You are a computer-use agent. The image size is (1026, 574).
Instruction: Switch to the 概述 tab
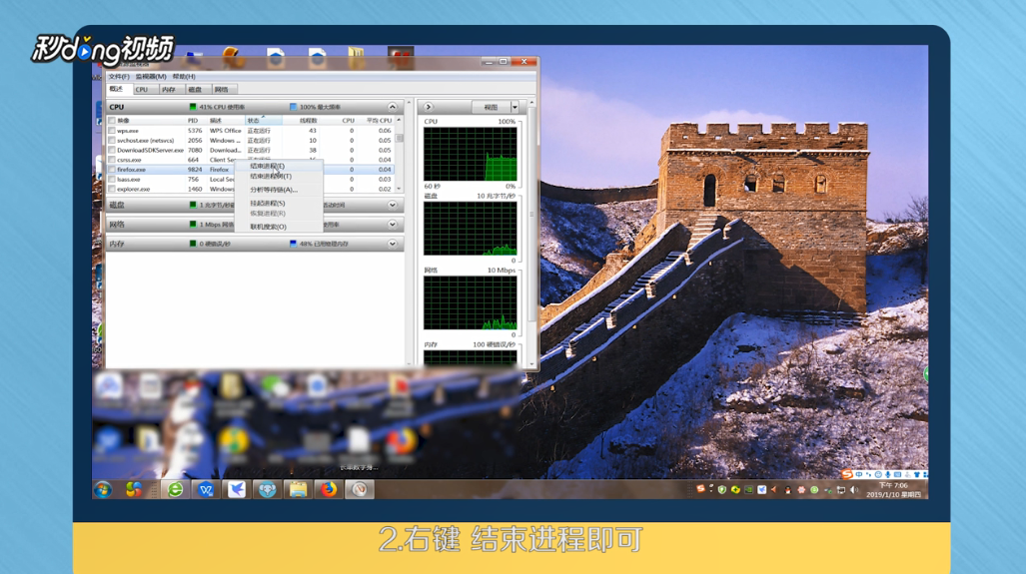(x=117, y=89)
